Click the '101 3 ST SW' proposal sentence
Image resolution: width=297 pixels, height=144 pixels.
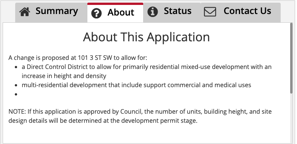point(77,58)
